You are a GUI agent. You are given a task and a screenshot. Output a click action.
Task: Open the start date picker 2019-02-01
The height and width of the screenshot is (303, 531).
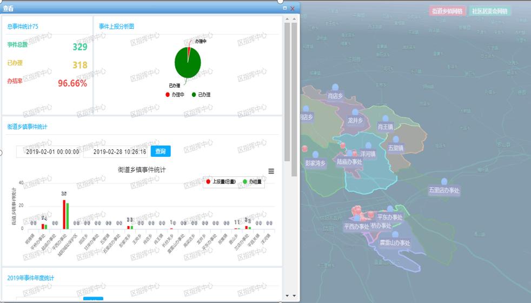49,151
